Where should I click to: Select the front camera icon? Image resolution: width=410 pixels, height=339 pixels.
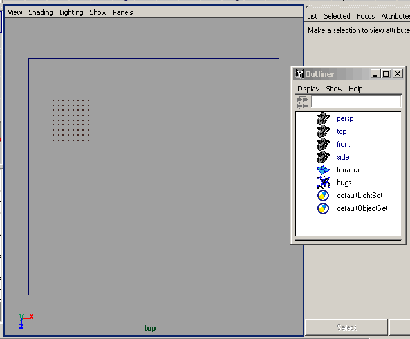(323, 144)
